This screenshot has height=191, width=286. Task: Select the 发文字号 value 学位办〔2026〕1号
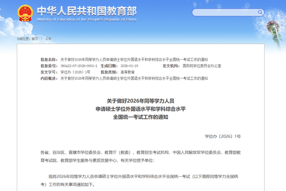75,72
